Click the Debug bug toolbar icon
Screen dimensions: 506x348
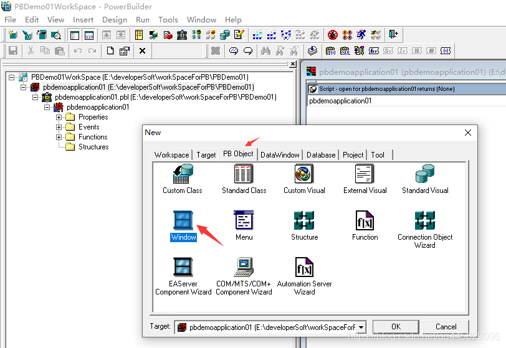(x=333, y=34)
